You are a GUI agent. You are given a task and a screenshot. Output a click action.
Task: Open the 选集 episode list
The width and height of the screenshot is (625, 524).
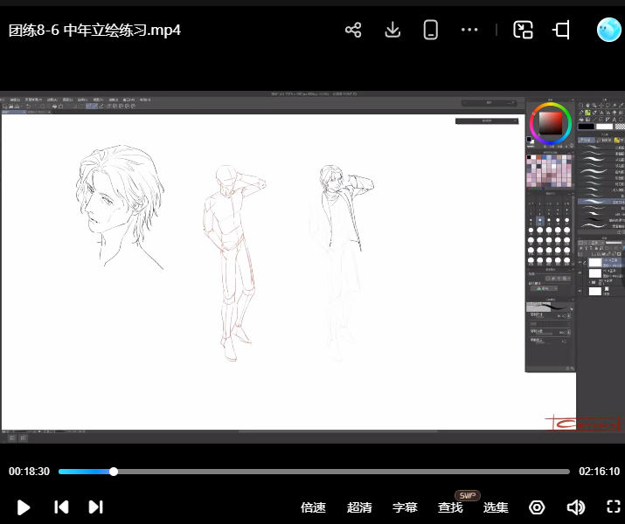[x=496, y=507]
